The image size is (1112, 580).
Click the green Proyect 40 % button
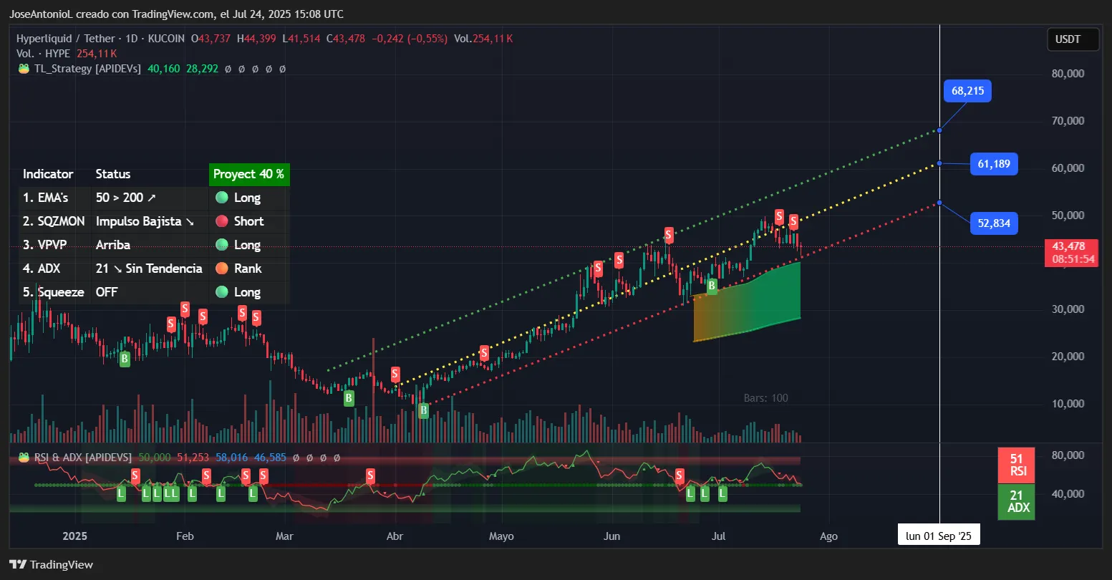(x=248, y=174)
